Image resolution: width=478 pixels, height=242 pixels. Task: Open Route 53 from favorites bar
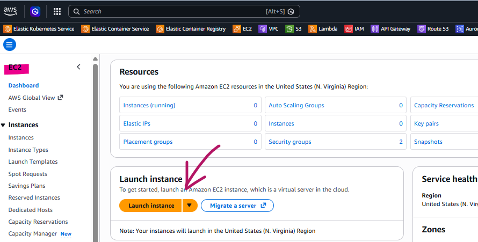(433, 29)
